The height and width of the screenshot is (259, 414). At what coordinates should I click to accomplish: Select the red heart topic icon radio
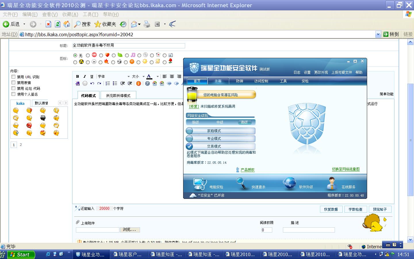101,55
